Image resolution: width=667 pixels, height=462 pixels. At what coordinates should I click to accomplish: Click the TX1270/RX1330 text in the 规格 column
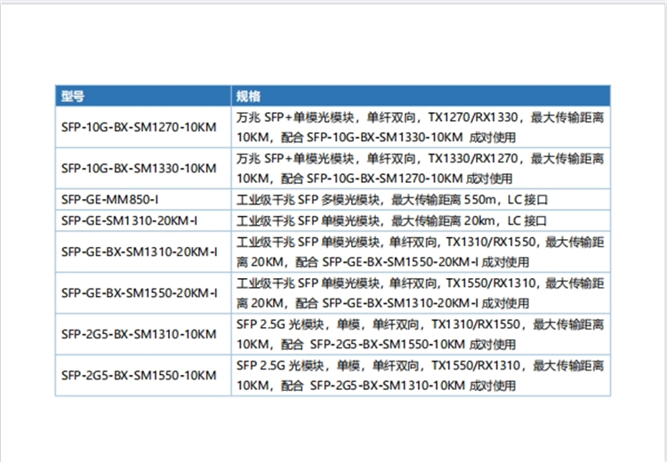470,117
